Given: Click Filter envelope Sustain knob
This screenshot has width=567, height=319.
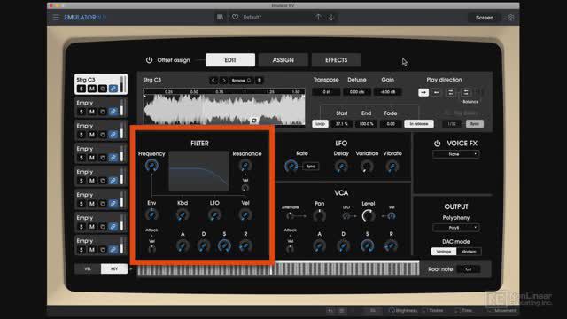Looking at the screenshot, I should click(x=224, y=246).
